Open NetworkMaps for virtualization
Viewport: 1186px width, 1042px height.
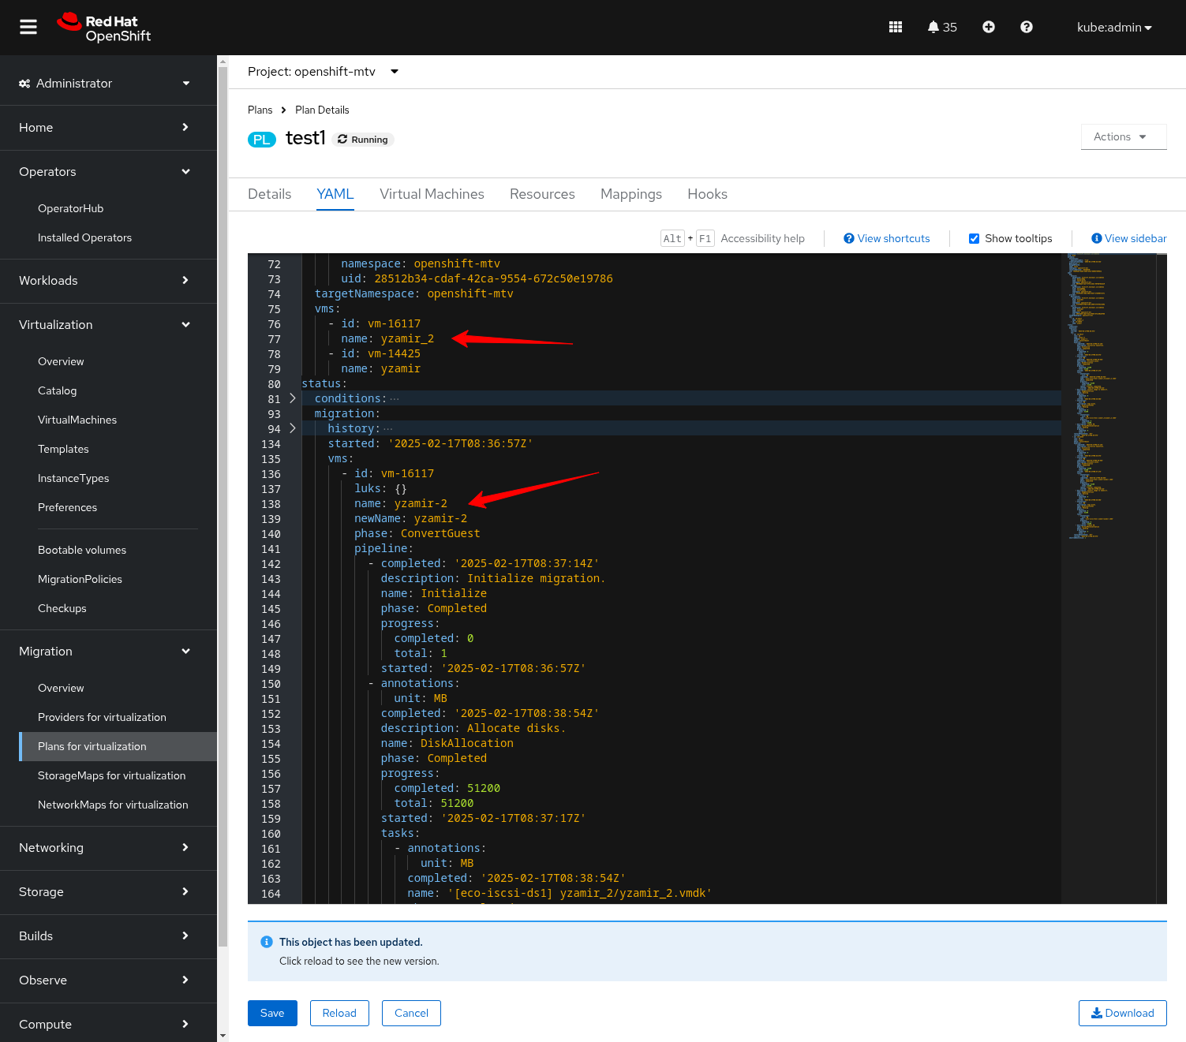[108, 805]
